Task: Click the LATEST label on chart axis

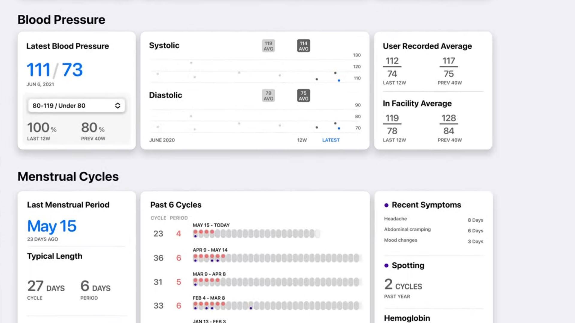Action: [331, 140]
